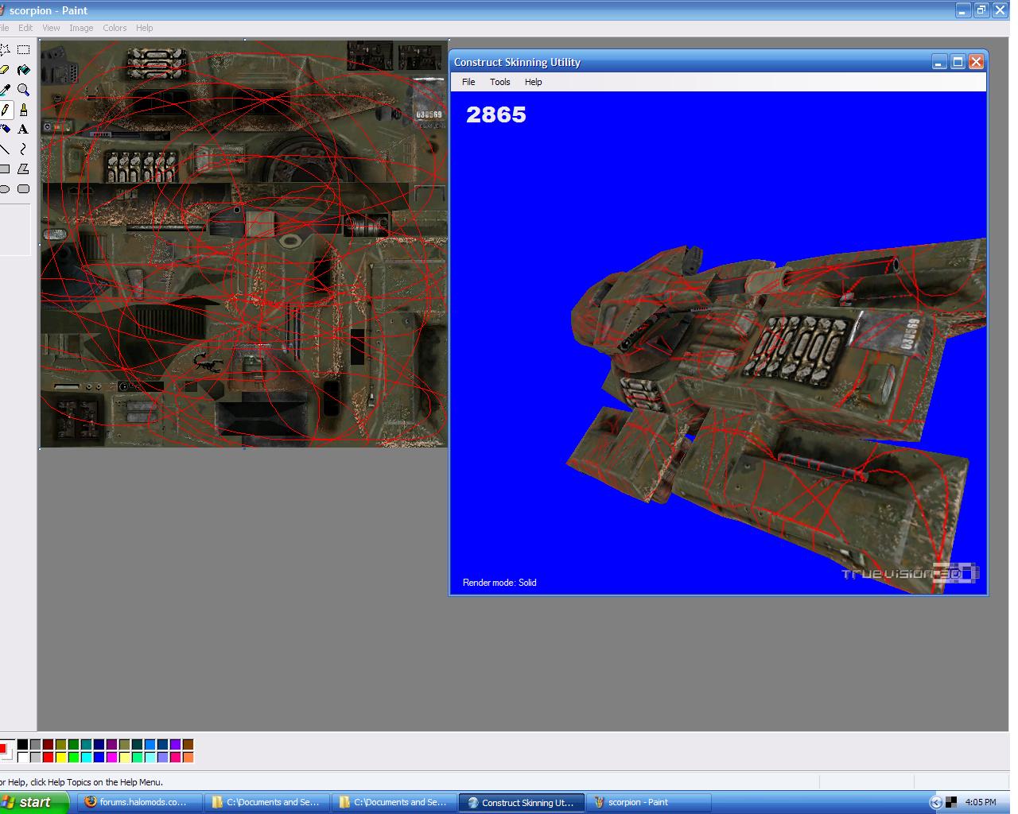Screen dimensions: 1018x814
Task: Open File menu in Construct Skinning Utility
Action: 468,82
